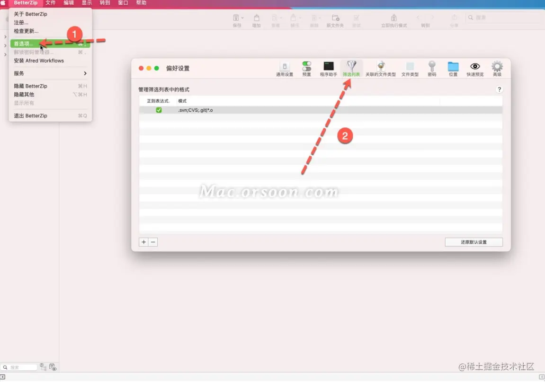
Task: Click the tree view icon beside sidebar search
Action: point(43,367)
